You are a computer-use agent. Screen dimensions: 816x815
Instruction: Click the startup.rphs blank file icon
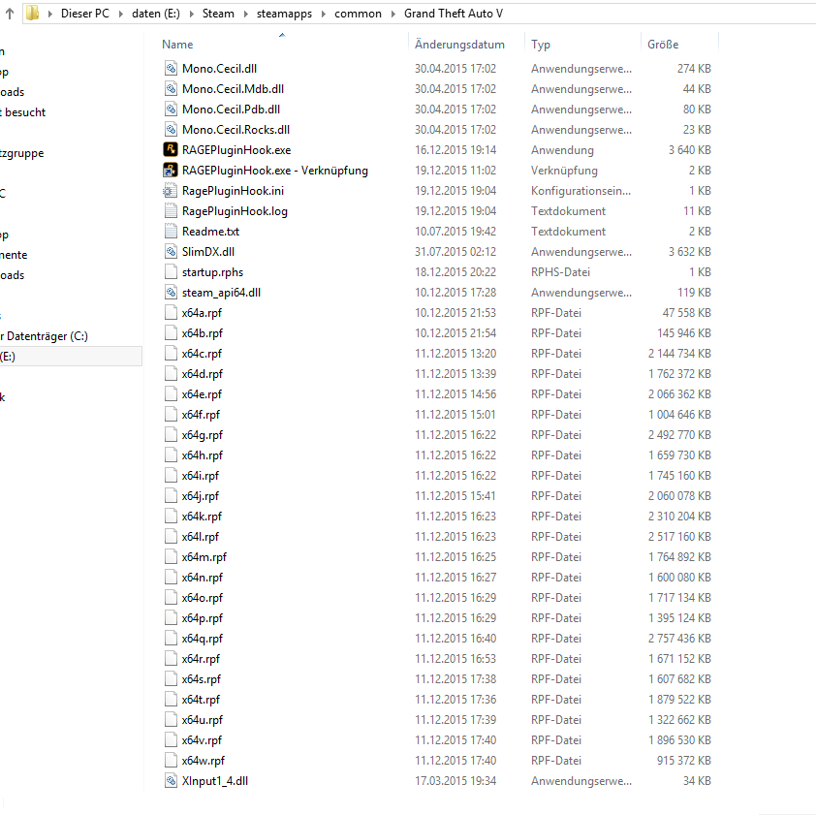coord(171,271)
